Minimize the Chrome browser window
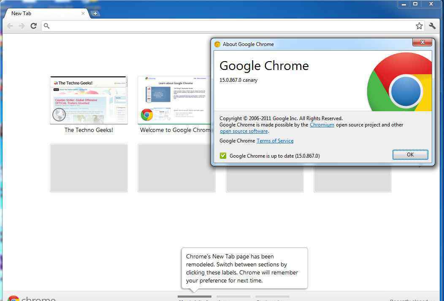 coord(404,4)
